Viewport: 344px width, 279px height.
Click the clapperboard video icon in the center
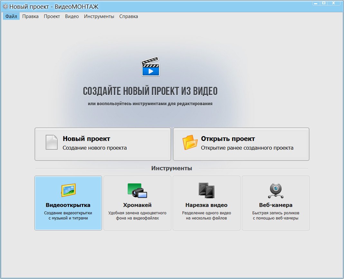(x=151, y=67)
